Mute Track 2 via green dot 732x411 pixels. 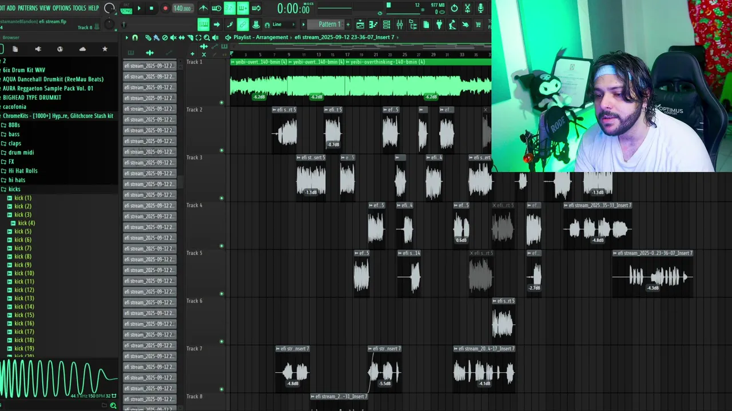click(x=221, y=151)
